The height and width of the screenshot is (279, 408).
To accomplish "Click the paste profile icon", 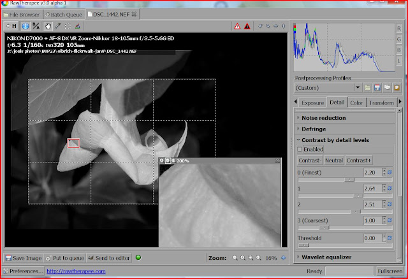I will [397, 88].
